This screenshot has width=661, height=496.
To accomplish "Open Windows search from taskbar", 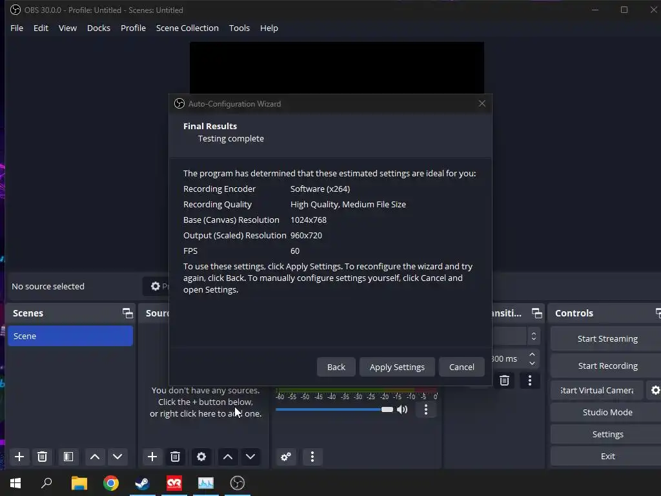I will click(x=46, y=483).
